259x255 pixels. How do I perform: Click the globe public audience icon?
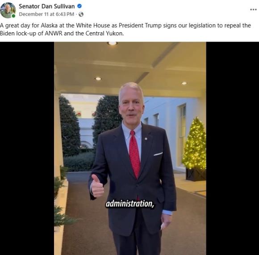(x=81, y=14)
